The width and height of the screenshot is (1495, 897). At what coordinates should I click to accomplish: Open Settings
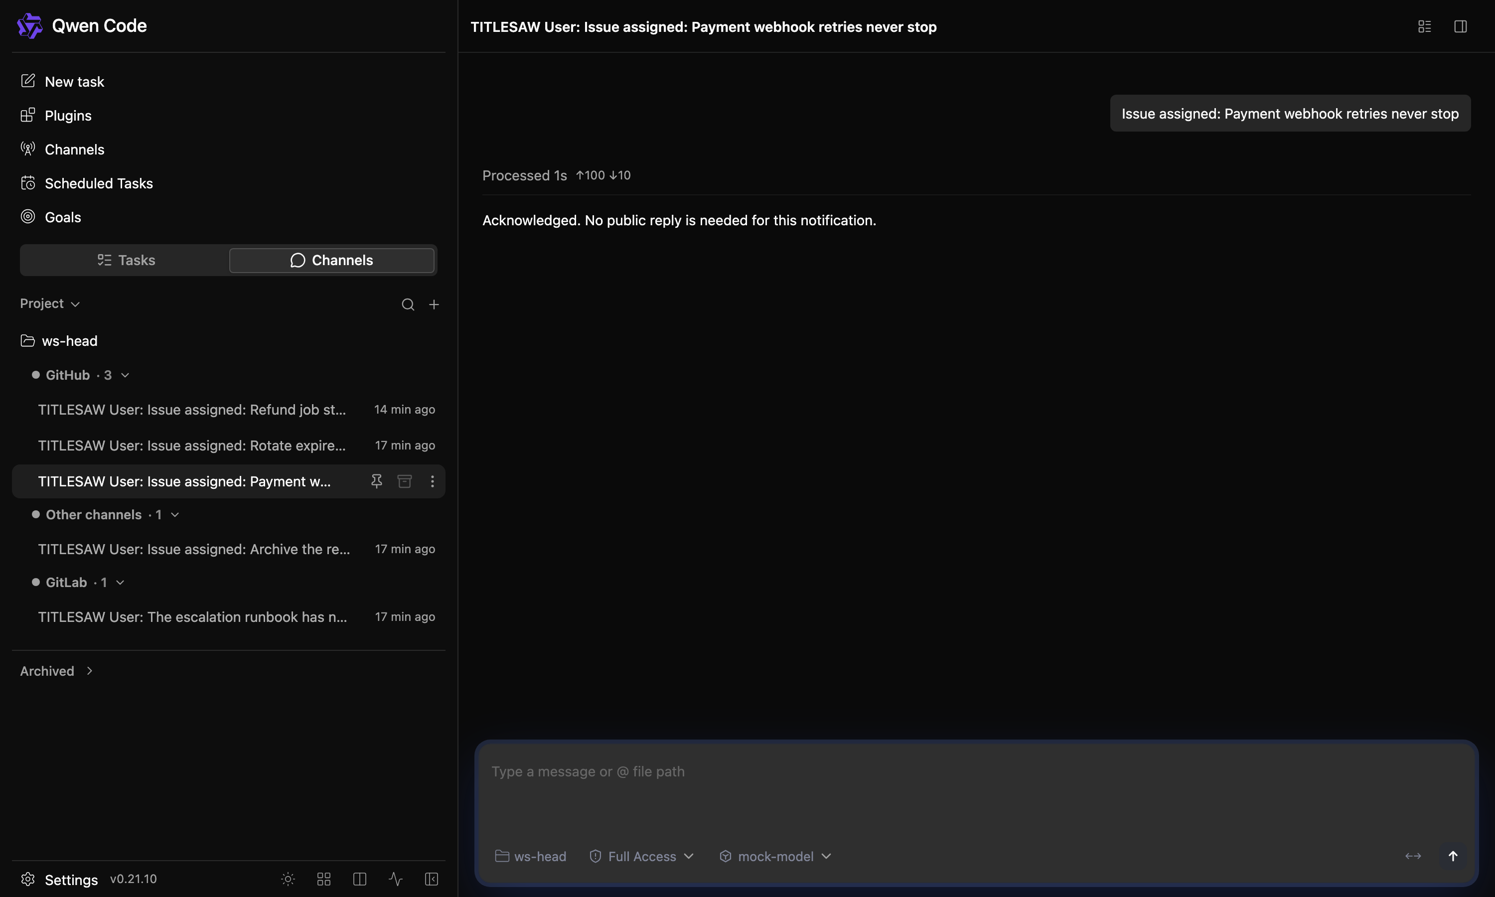click(59, 880)
